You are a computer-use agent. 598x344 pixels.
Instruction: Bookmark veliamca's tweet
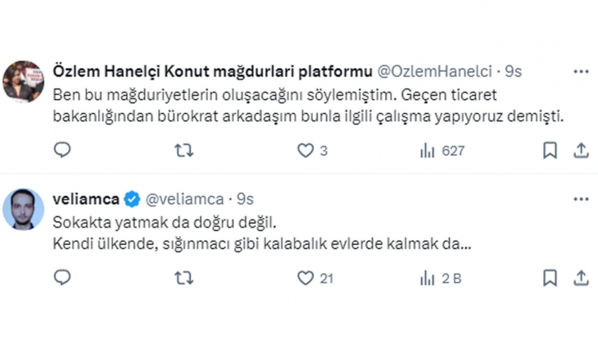(550, 278)
